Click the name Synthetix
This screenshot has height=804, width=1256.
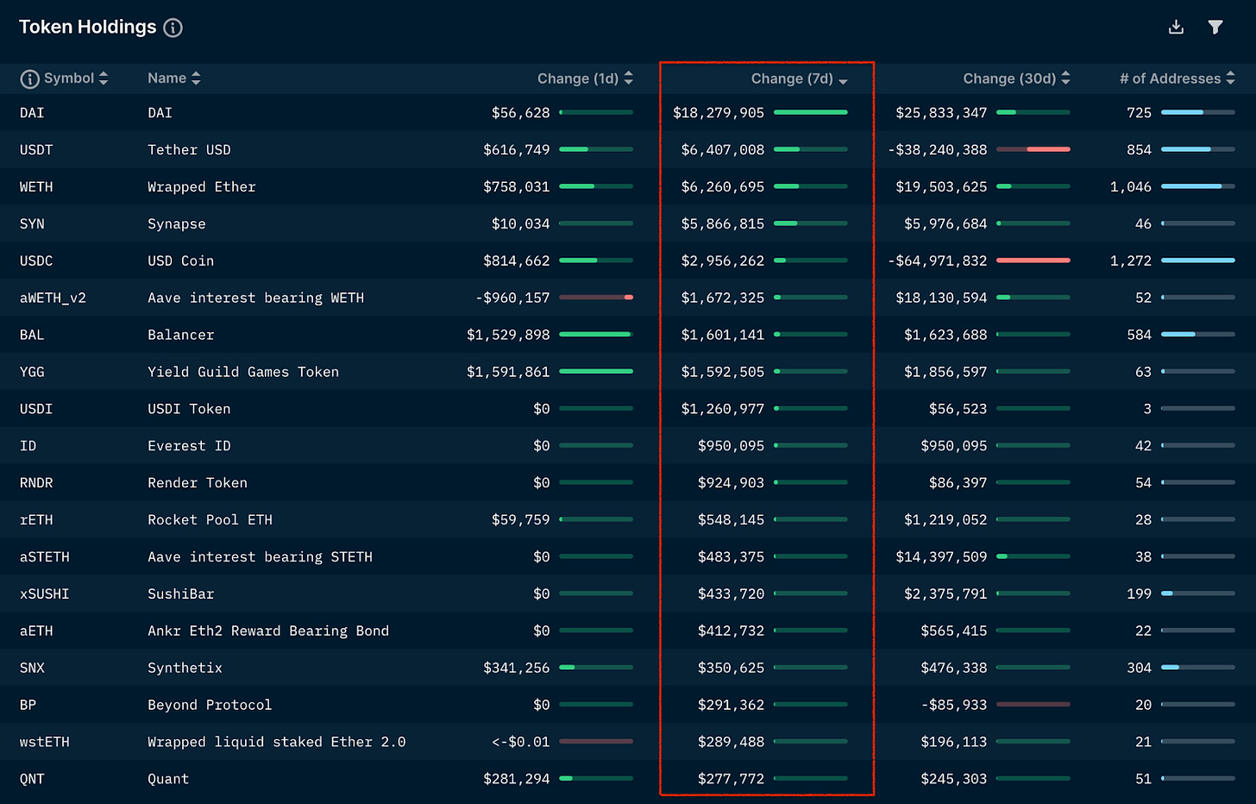185,669
